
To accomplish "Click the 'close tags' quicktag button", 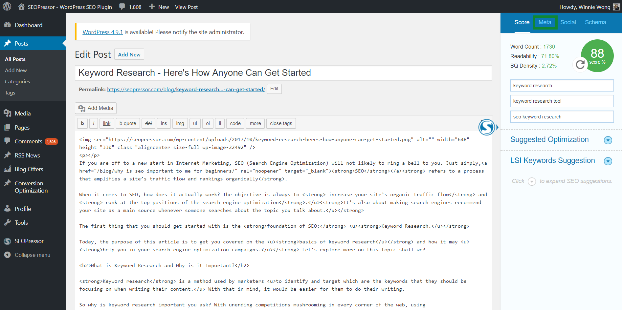I will pos(281,123).
